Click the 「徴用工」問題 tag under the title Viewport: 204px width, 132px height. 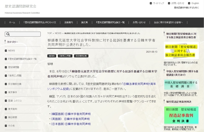coord(65,56)
